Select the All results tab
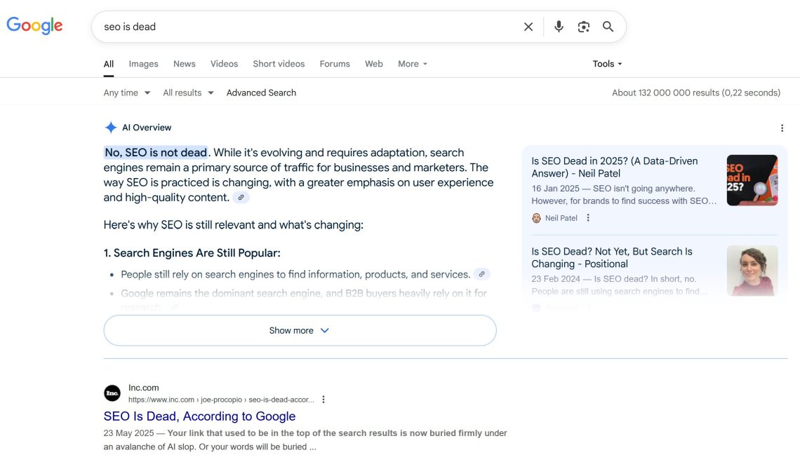The height and width of the screenshot is (455, 800). coord(109,64)
